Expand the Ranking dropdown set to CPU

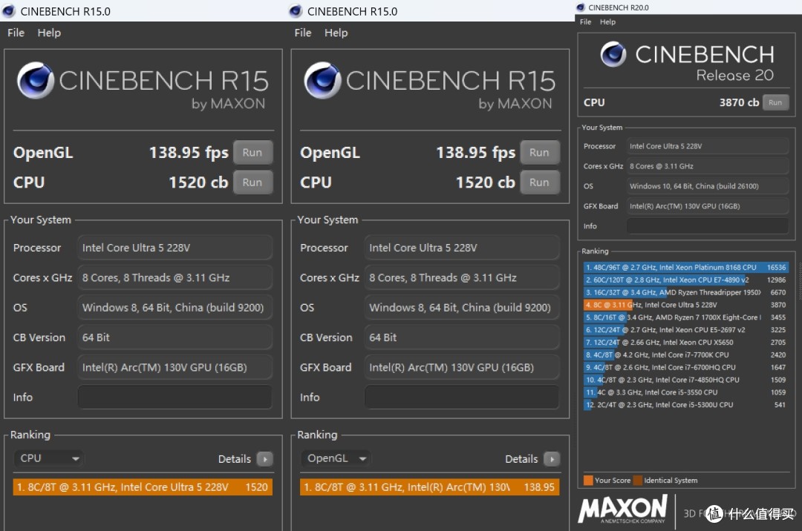48,458
